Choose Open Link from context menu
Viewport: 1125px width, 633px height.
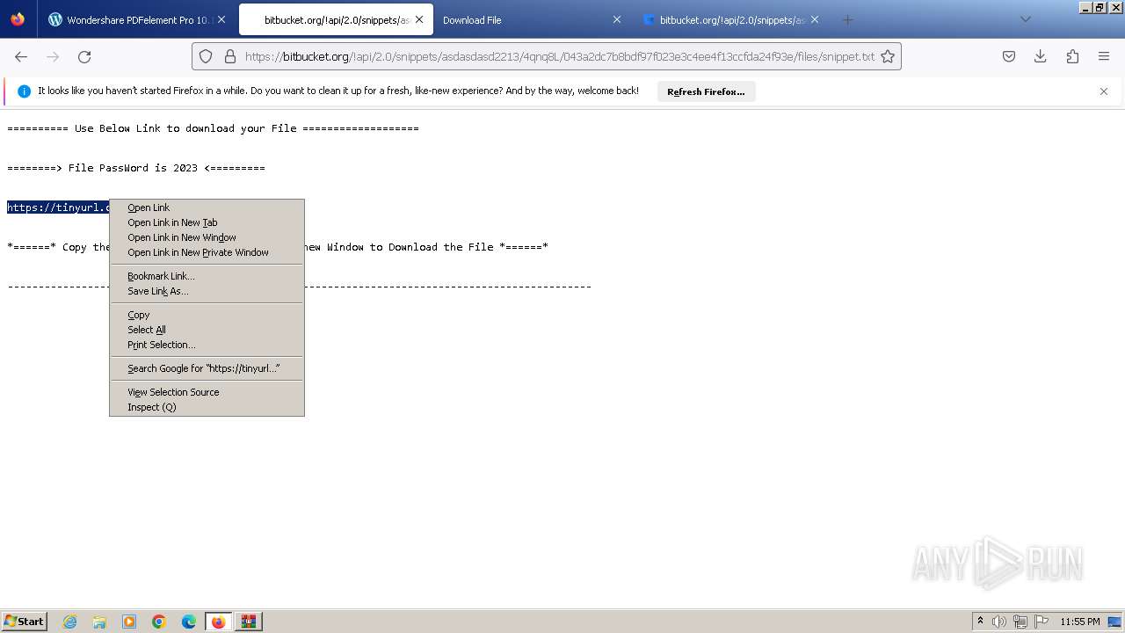click(x=207, y=207)
